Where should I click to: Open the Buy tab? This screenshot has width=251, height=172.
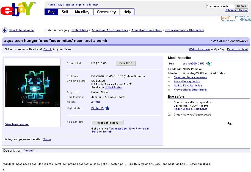point(51,12)
